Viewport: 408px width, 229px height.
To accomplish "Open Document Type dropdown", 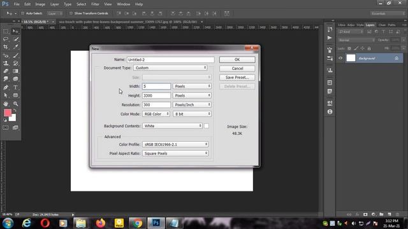I will point(170,68).
